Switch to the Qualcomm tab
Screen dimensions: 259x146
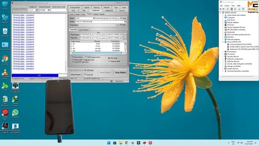96,11
